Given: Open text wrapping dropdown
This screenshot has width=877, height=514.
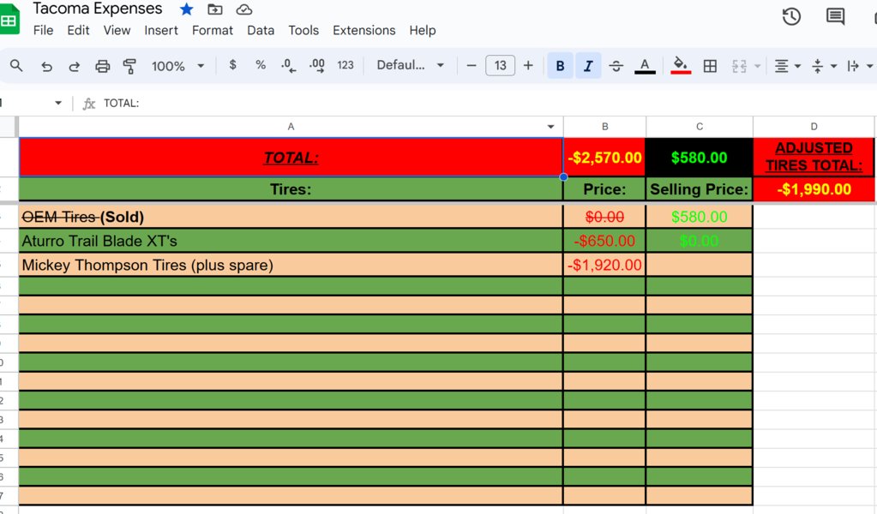Looking at the screenshot, I should [859, 66].
